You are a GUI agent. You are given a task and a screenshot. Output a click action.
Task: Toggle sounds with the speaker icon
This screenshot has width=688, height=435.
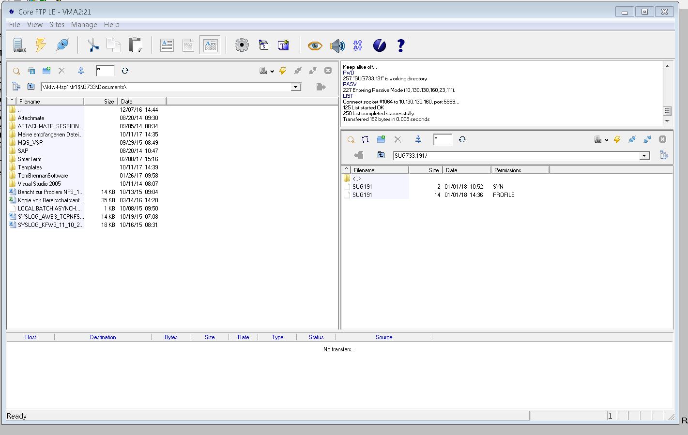tap(337, 45)
